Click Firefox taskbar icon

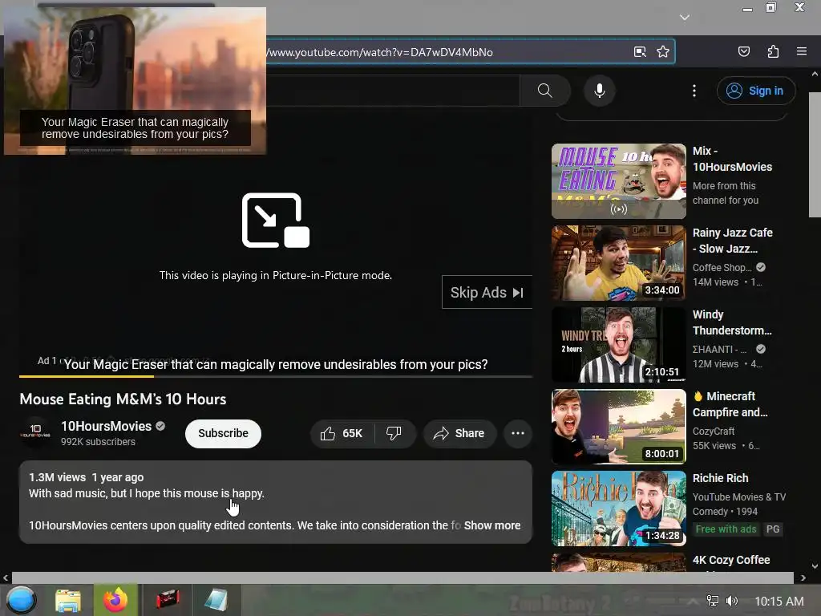[115, 600]
